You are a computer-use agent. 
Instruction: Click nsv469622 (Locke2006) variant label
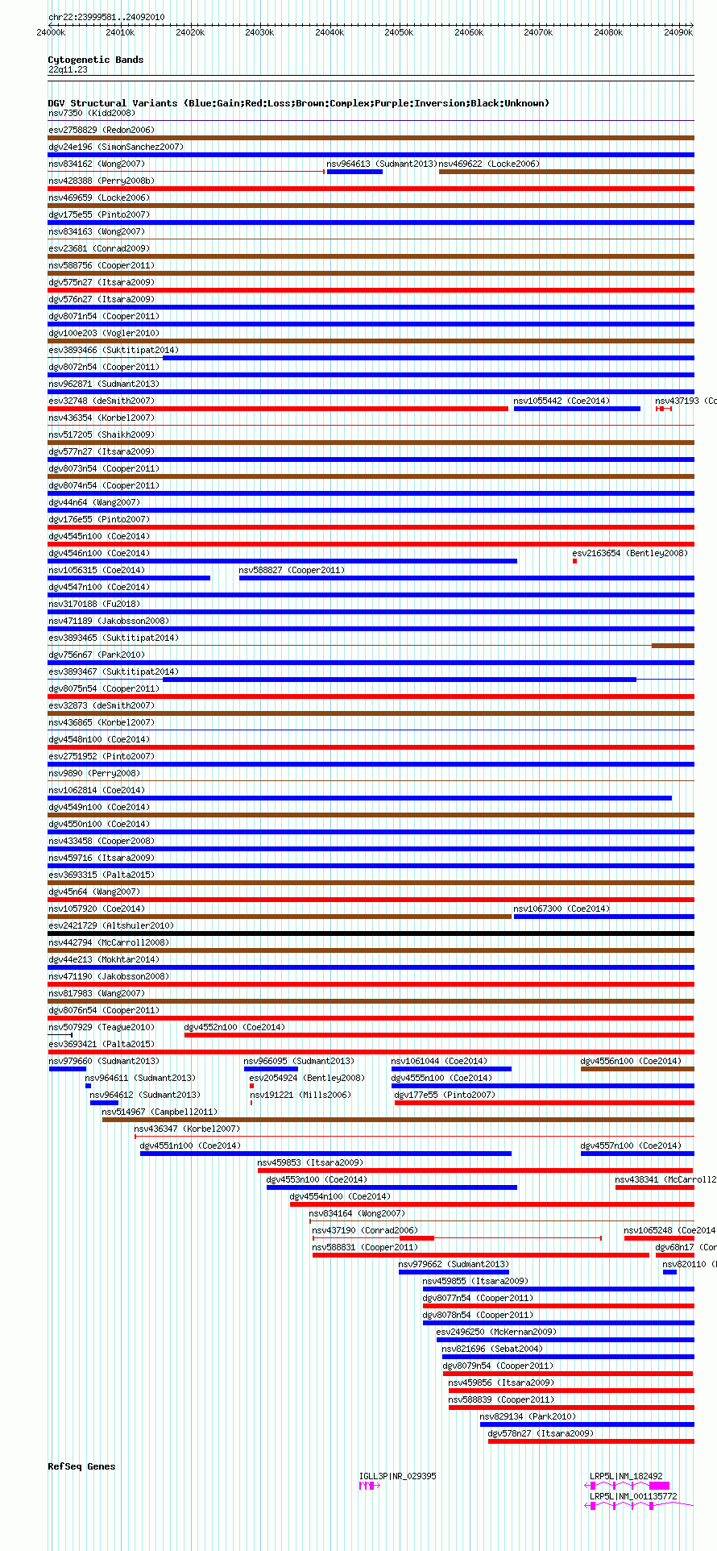[x=489, y=164]
